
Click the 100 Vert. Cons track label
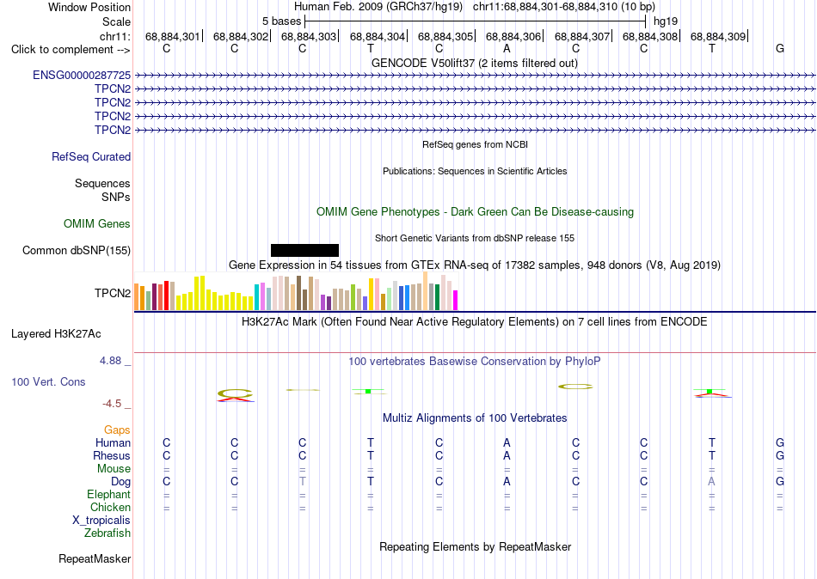coord(48,381)
